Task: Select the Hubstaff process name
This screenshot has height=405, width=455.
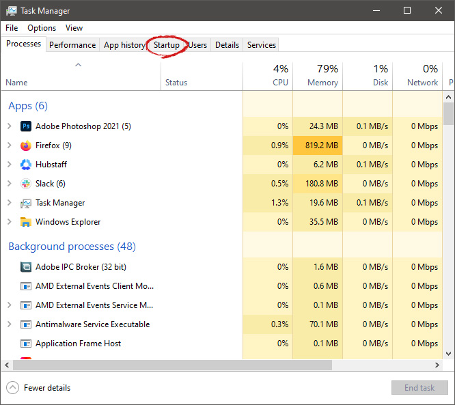Action: pyautogui.click(x=51, y=165)
